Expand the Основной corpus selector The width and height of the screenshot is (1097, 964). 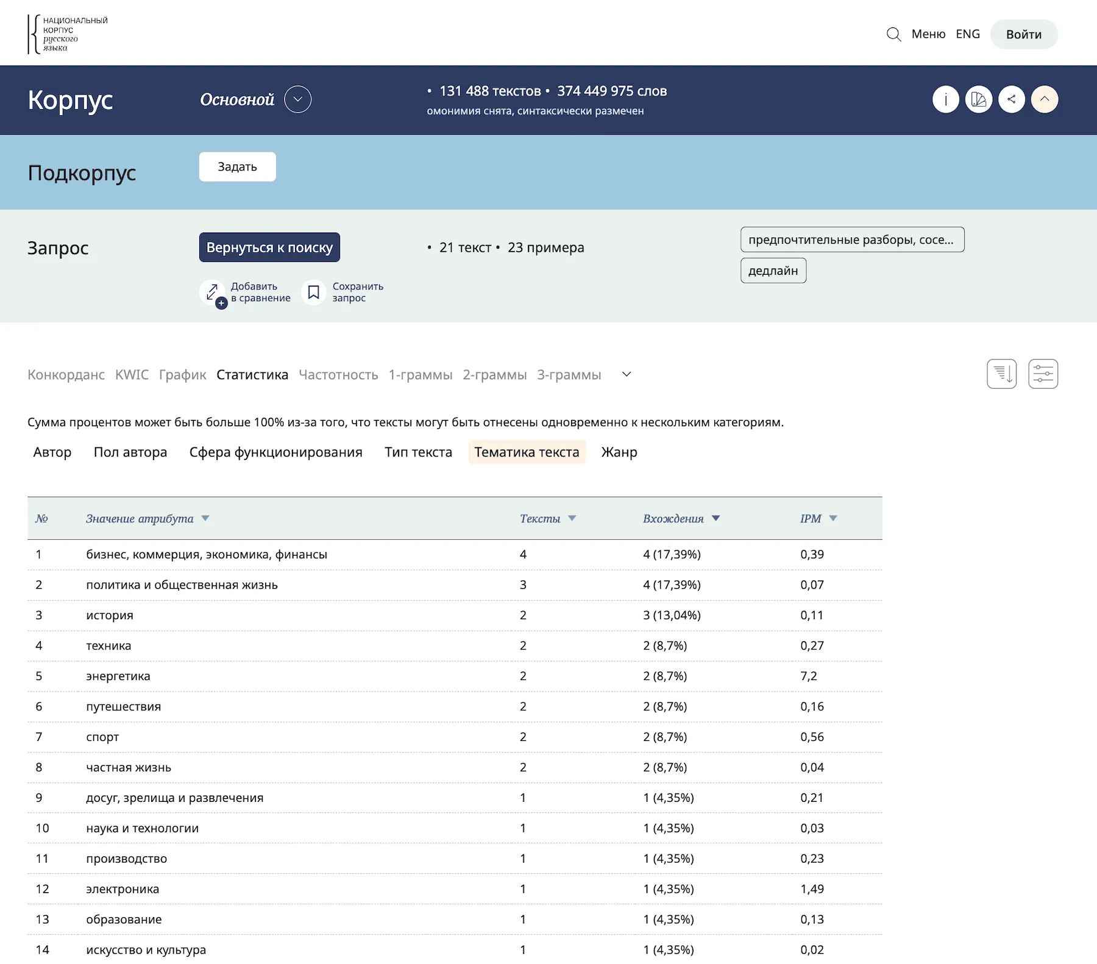(x=297, y=99)
